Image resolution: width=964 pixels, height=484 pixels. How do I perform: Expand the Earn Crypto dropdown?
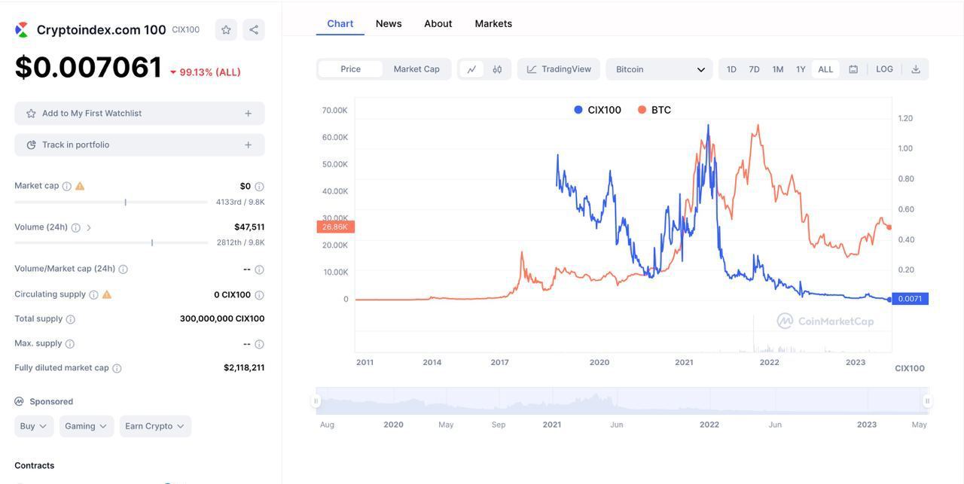(x=155, y=426)
